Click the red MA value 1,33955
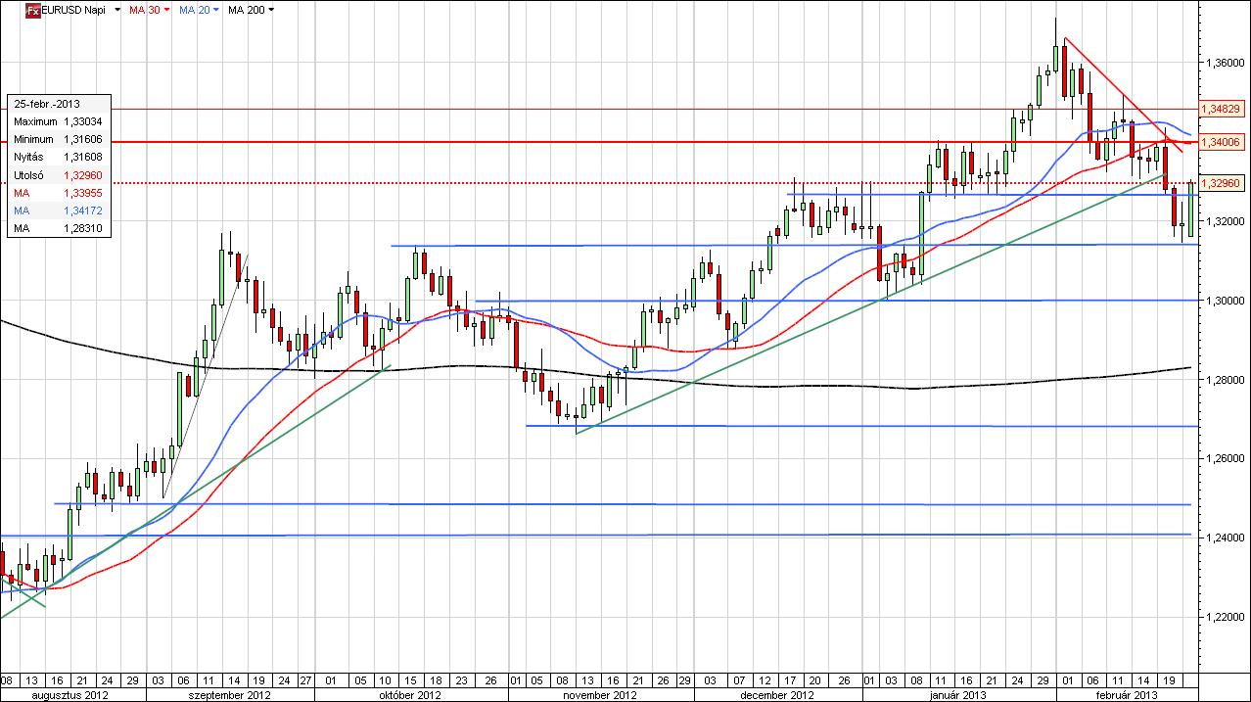The width and height of the screenshot is (1251, 702). click(x=83, y=193)
